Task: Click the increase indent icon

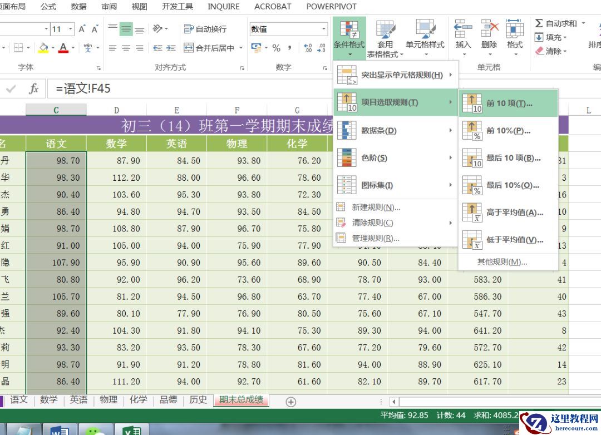Action: point(172,48)
